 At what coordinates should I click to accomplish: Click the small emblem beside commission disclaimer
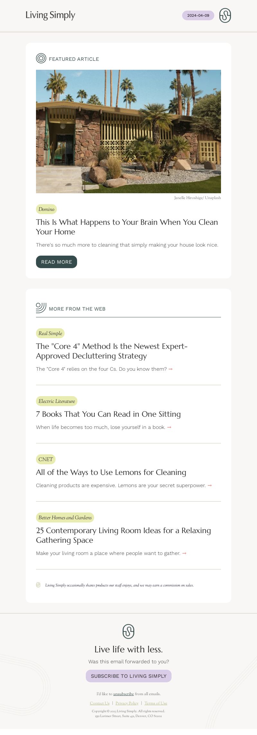pos(38,585)
